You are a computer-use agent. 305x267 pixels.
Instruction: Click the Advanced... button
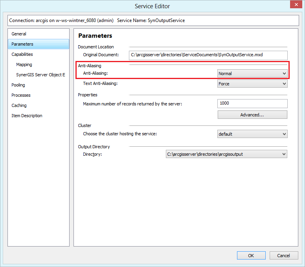point(252,115)
